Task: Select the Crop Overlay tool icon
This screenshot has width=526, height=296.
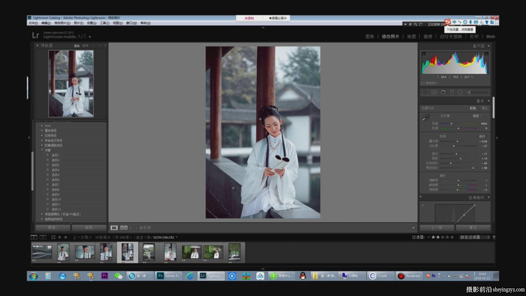Action: (x=425, y=93)
